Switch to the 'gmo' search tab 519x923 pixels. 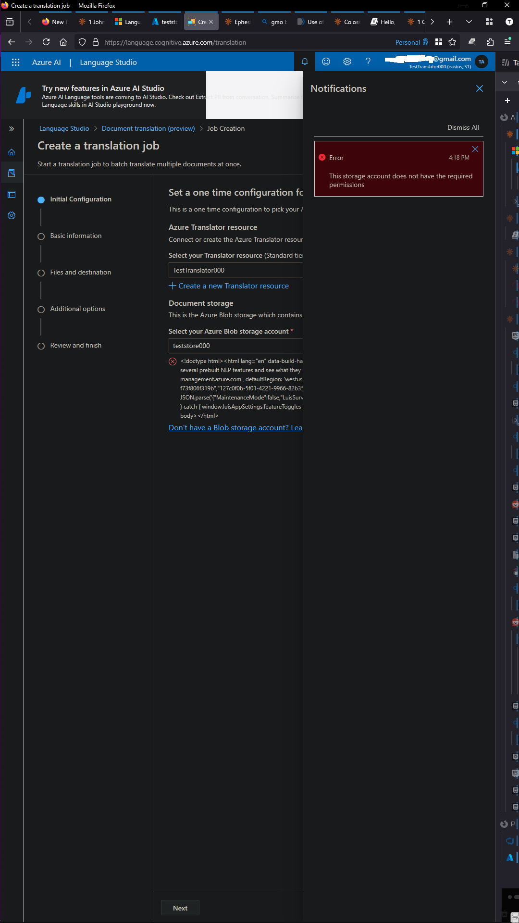[274, 22]
